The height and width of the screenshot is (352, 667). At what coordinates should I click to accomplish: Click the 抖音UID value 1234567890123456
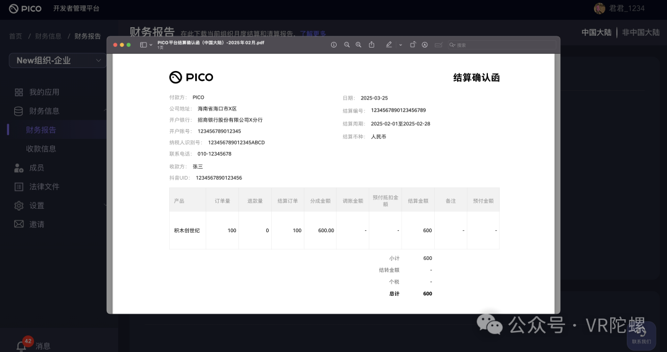click(x=219, y=178)
